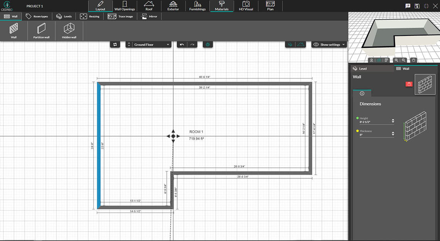Select the Partition wall tool
This screenshot has height=241, width=440.
pos(41,30)
